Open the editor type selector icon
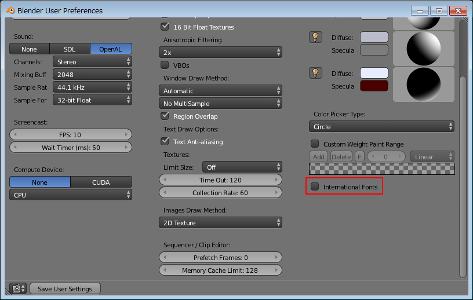 [x=18, y=288]
